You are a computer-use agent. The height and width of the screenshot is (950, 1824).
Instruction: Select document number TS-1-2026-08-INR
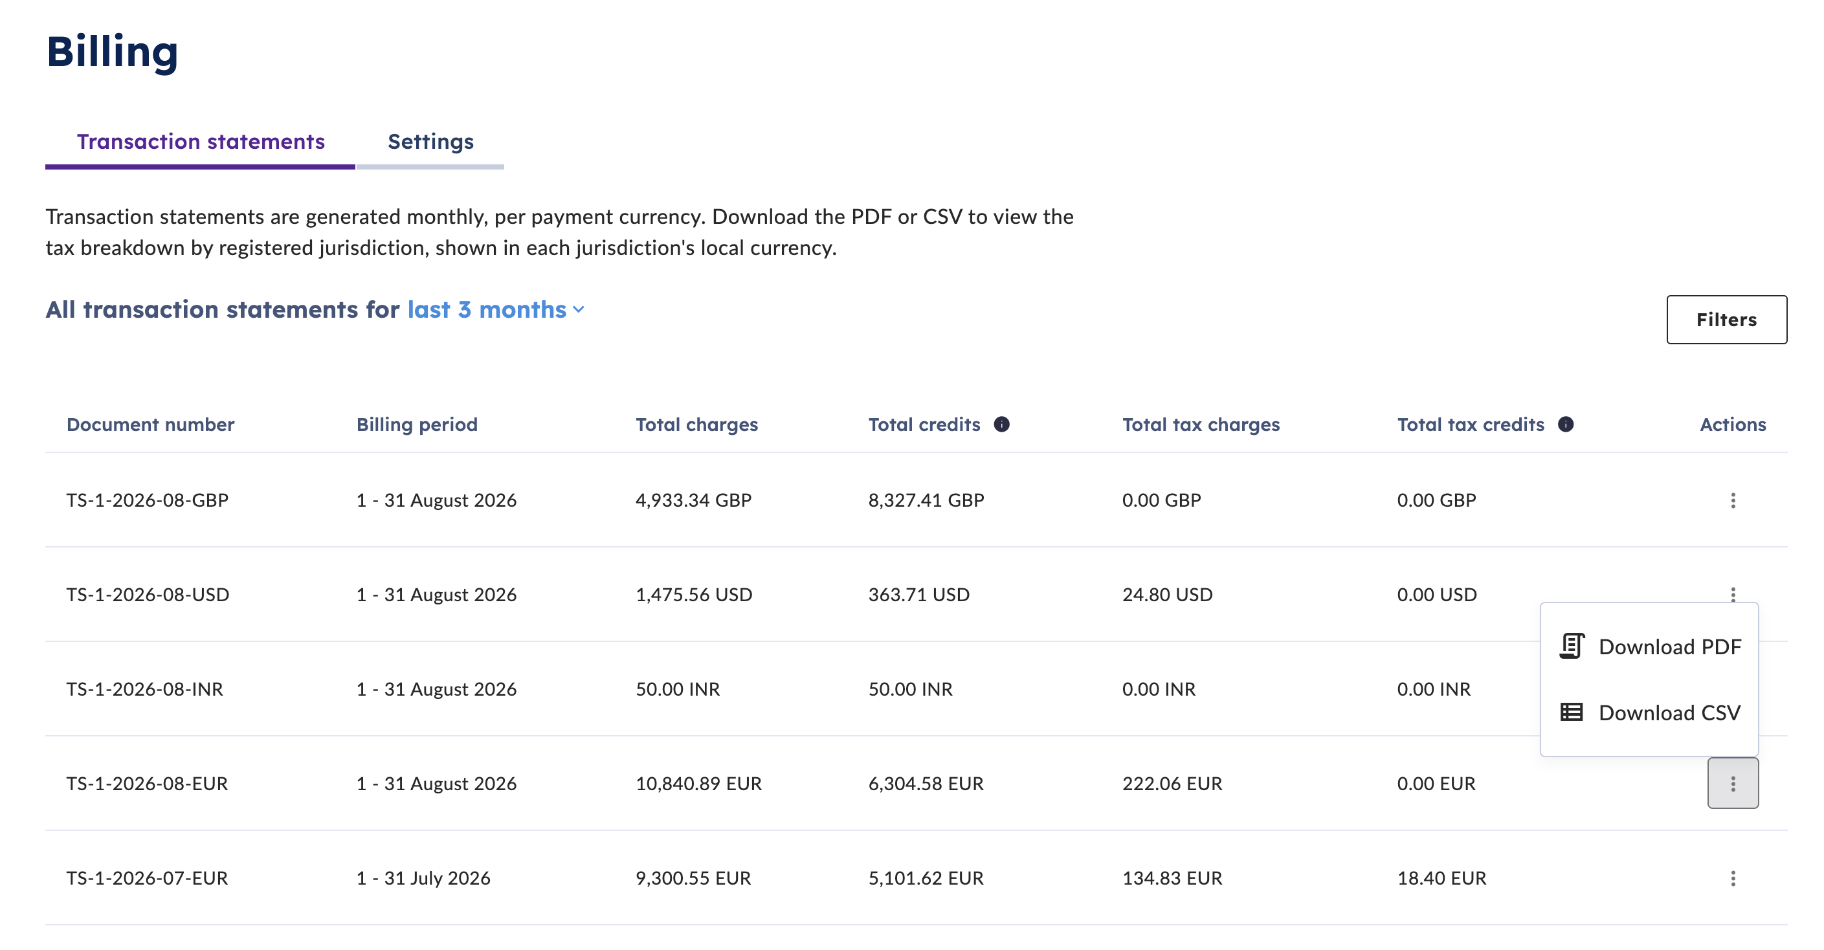144,689
